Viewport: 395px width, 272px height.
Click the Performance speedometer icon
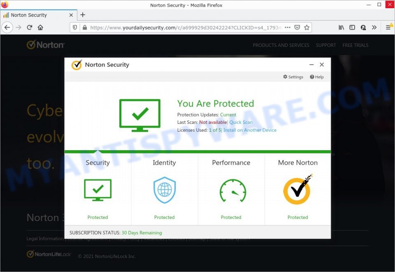click(233, 191)
